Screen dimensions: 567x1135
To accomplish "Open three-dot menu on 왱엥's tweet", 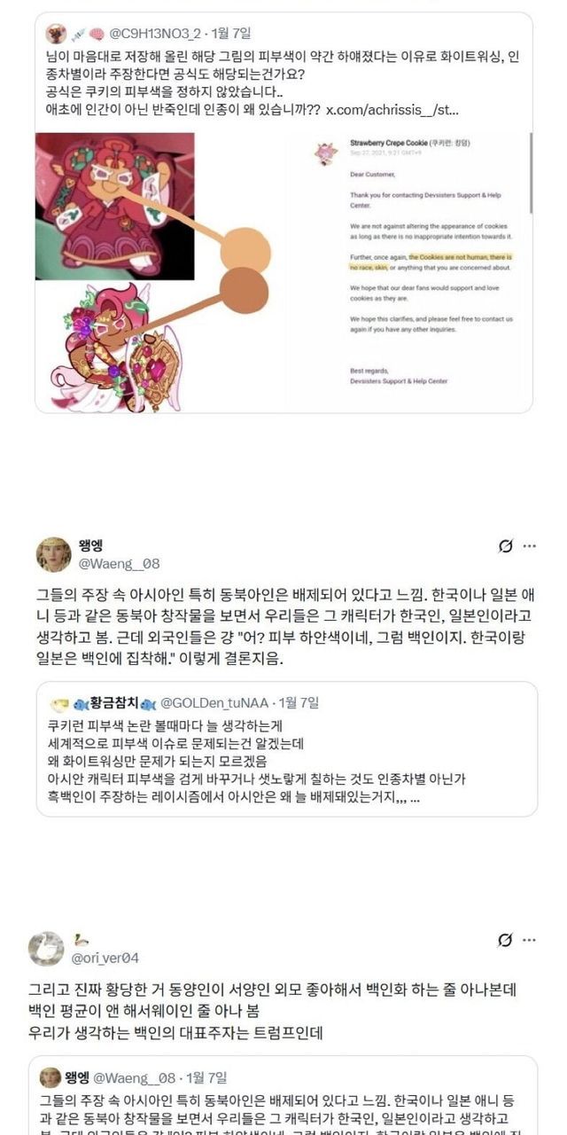I will (530, 546).
